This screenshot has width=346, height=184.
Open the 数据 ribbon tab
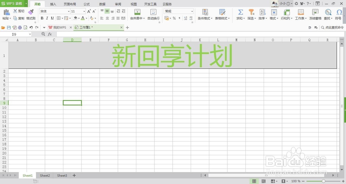[102, 4]
